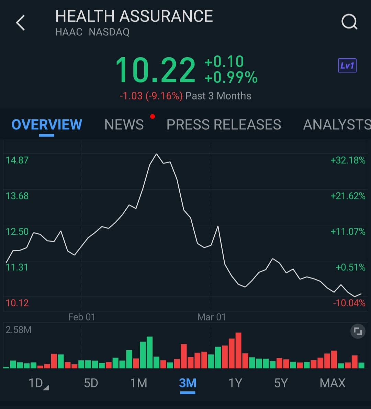Tap the HEALTH ASSURANCE title
This screenshot has width=371, height=409.
coord(134,16)
